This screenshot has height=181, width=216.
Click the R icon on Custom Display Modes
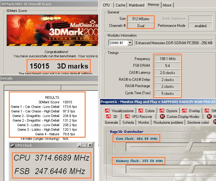pos(162,116)
